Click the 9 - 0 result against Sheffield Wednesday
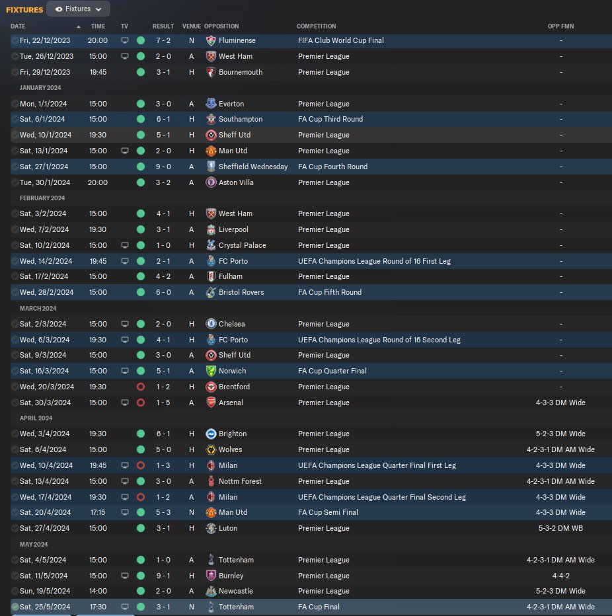Screen dimensions: 612x616 tap(163, 167)
